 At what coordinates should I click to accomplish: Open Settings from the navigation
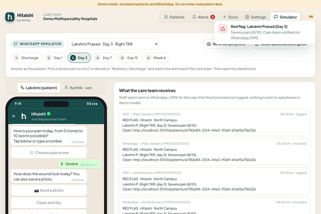click(x=256, y=17)
